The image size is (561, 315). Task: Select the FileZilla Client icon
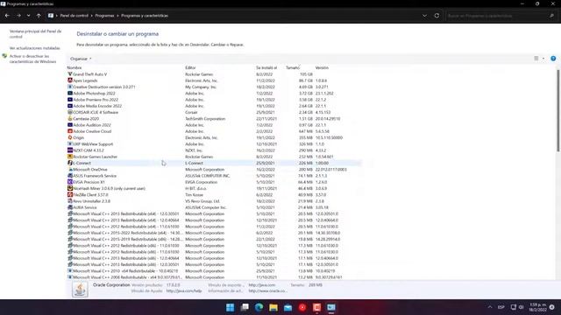(x=70, y=194)
